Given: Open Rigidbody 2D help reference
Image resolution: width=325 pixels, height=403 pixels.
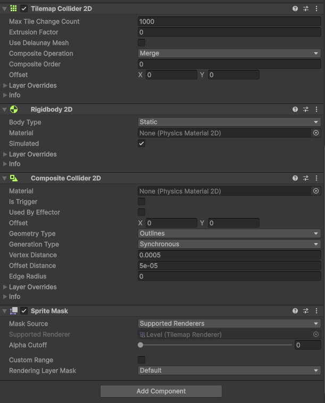Looking at the screenshot, I should pos(295,109).
